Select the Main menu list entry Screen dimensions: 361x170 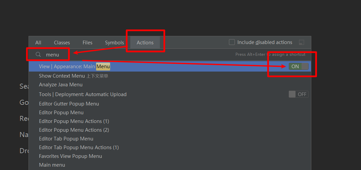[x=52, y=165]
